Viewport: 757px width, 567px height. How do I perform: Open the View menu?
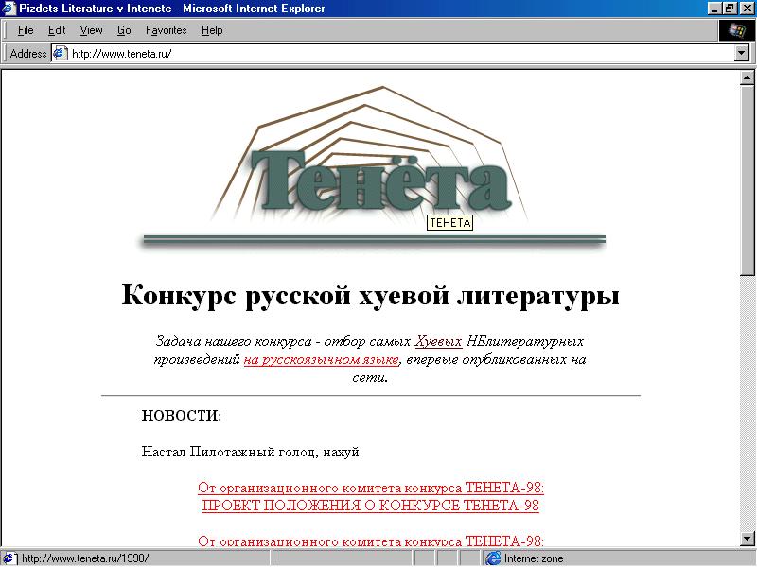pyautogui.click(x=91, y=30)
